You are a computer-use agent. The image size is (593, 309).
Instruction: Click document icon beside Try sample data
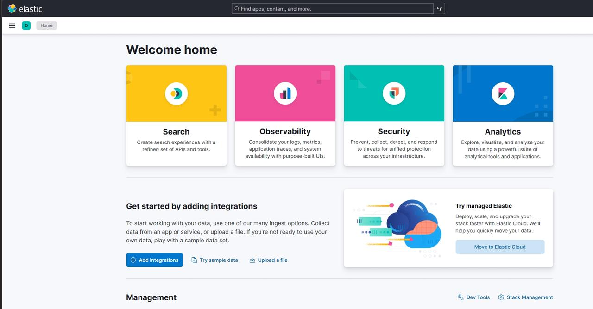click(x=194, y=260)
